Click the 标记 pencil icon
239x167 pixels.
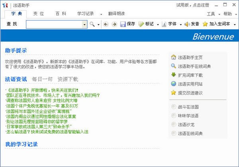tap(141, 24)
